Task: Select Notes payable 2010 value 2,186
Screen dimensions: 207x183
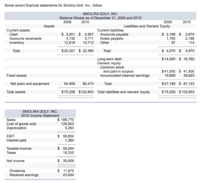Action: [x=190, y=38]
